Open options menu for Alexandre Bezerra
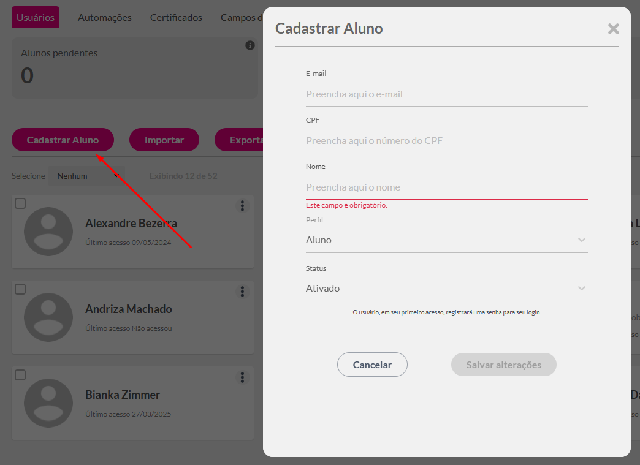The image size is (640, 465). coord(243,206)
